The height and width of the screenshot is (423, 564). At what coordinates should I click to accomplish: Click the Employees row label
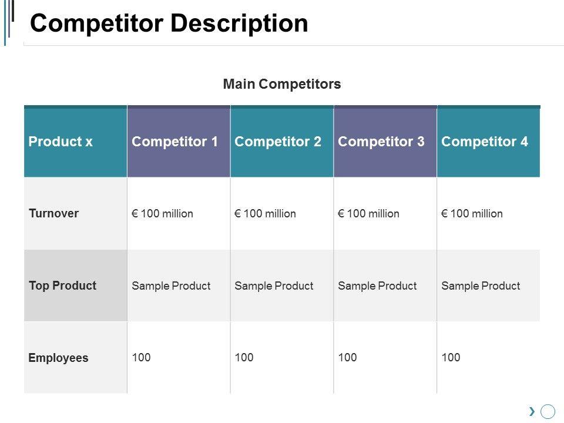(x=59, y=358)
